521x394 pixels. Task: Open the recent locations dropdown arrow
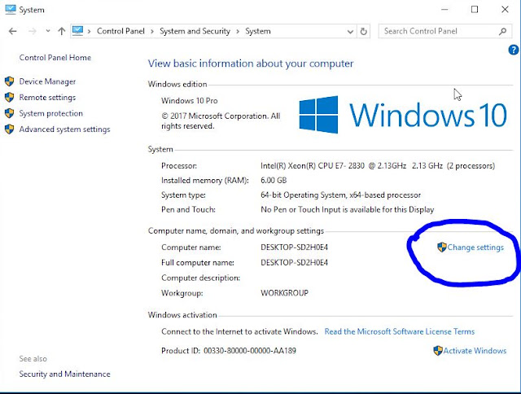point(48,31)
